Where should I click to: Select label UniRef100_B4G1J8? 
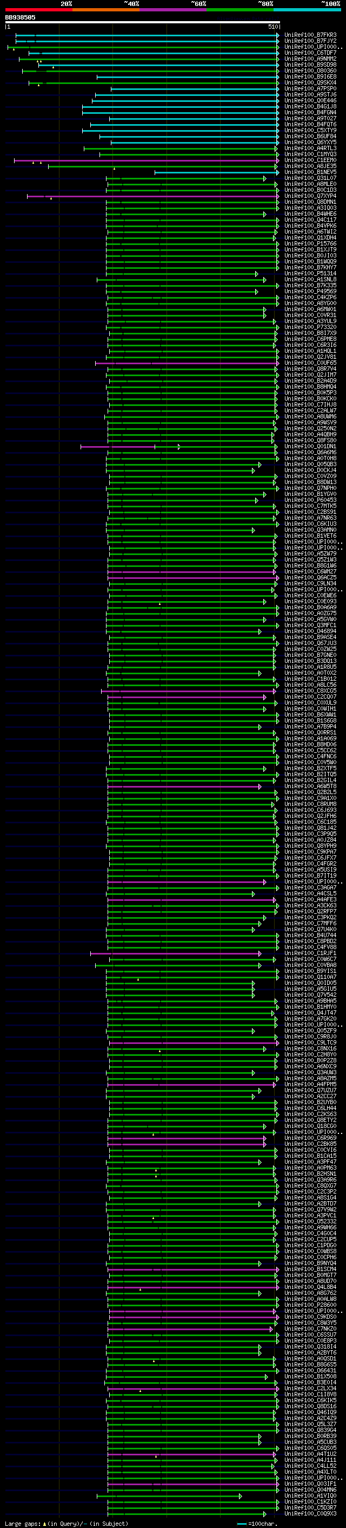(x=310, y=106)
